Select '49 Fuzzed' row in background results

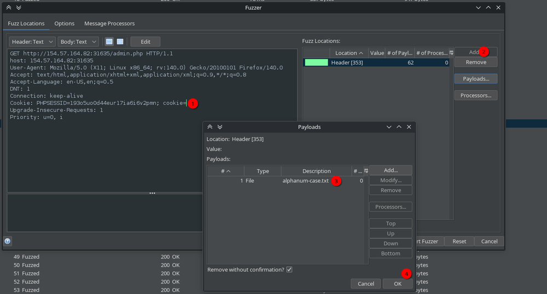click(26, 257)
